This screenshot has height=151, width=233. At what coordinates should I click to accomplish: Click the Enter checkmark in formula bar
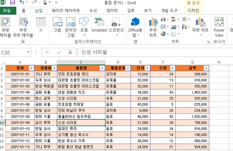59,53
